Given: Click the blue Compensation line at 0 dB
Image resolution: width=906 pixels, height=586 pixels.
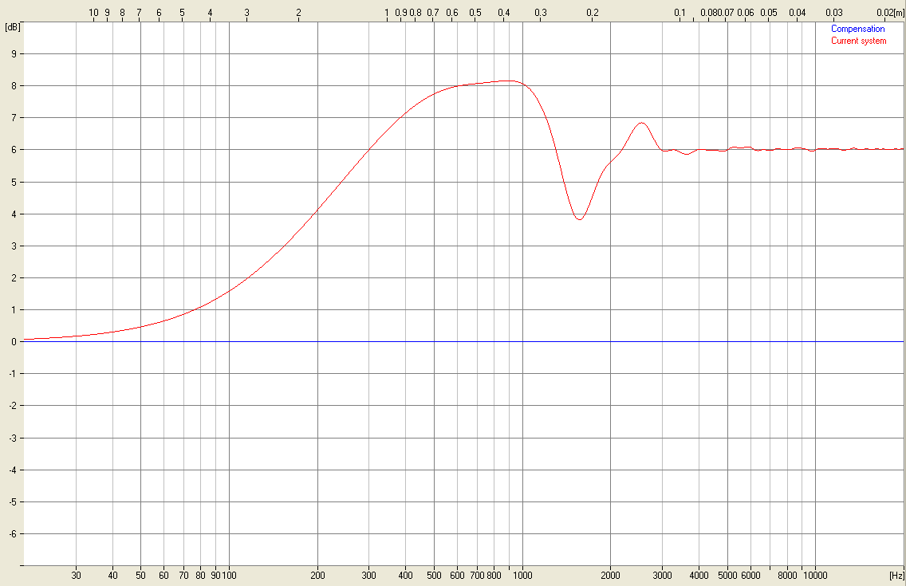Looking at the screenshot, I should coord(463,342).
